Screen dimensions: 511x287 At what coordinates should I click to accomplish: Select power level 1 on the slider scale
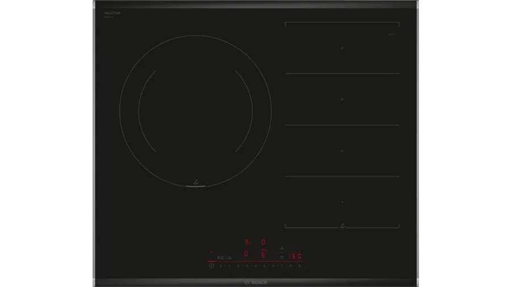[228, 265]
